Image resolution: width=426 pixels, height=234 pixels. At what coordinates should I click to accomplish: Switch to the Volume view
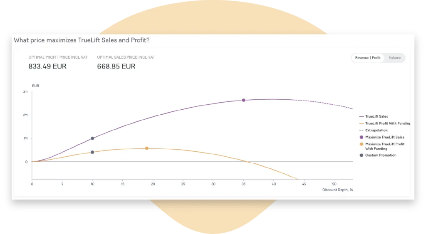point(395,58)
